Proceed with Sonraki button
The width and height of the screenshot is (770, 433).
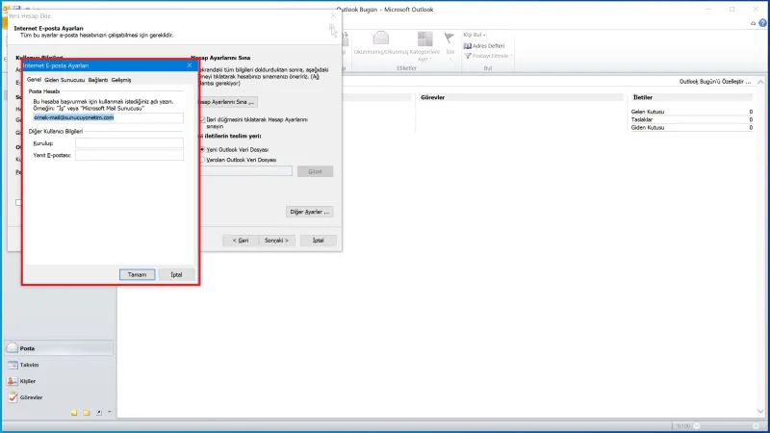276,240
